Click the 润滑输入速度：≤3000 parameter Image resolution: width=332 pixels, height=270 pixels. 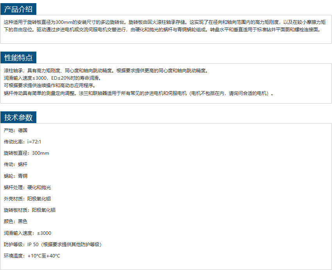[27, 233]
